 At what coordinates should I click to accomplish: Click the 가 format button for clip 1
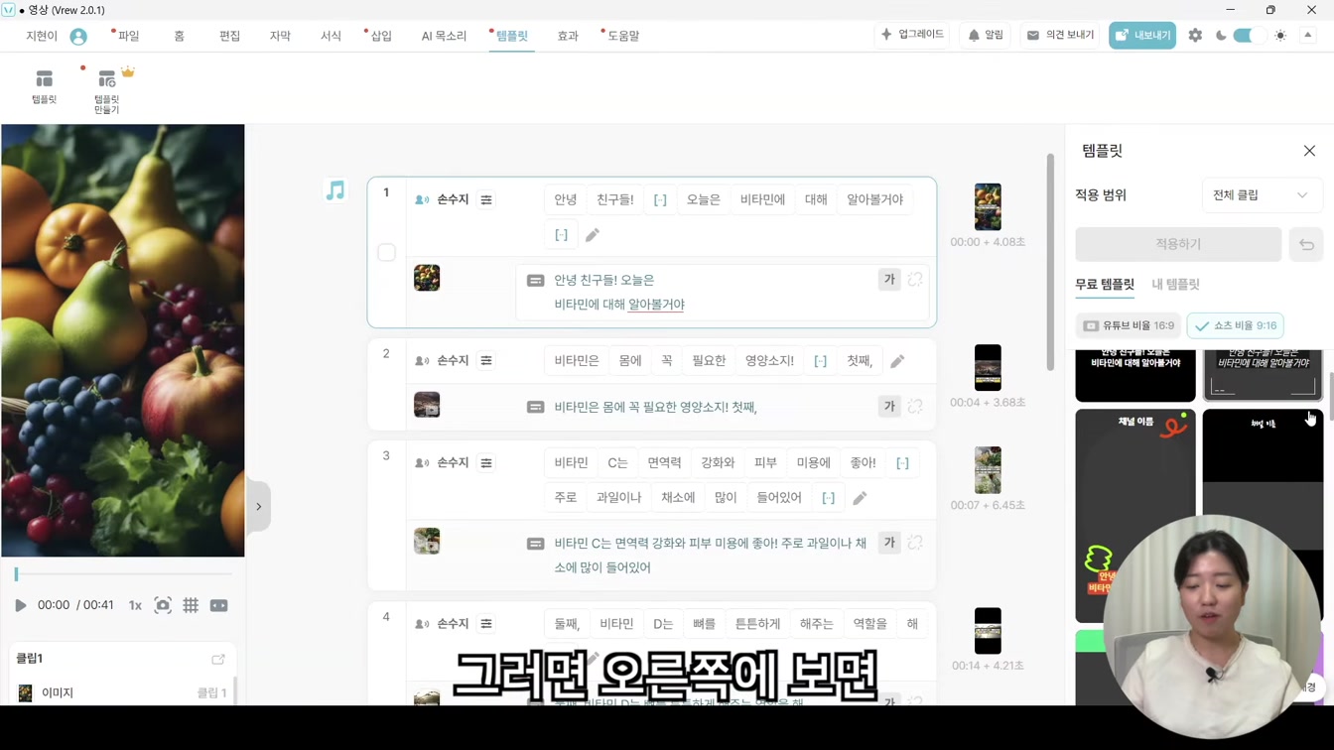click(x=889, y=280)
